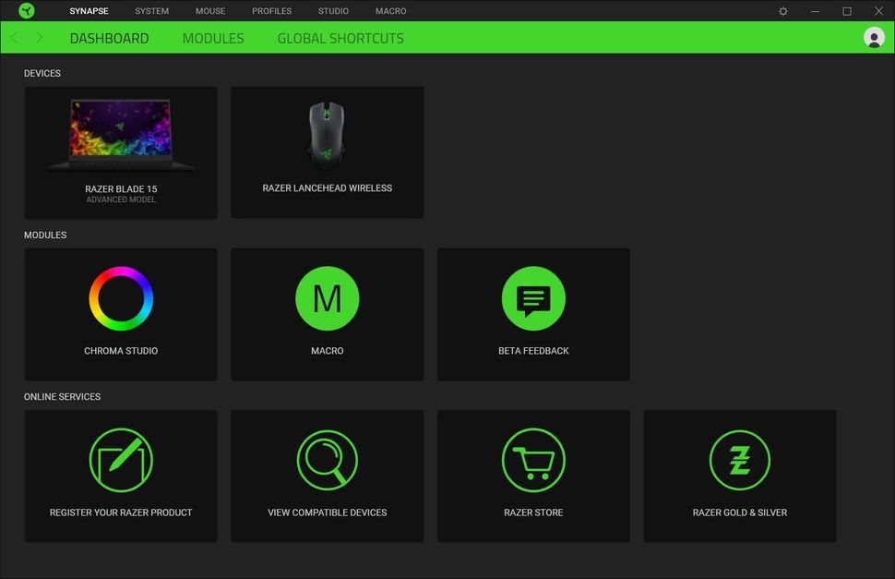Open the Razer Lancehead Wireless device
This screenshot has height=579, width=895.
(x=328, y=151)
